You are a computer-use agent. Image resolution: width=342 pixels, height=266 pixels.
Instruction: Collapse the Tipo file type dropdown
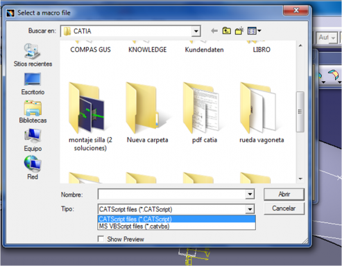tap(250, 209)
